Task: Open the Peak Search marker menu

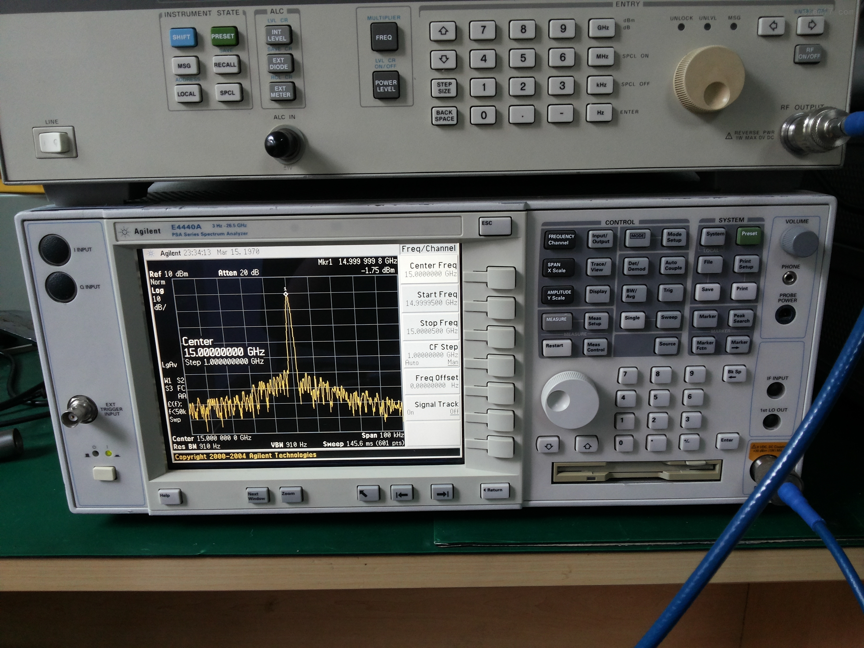Action: [741, 318]
